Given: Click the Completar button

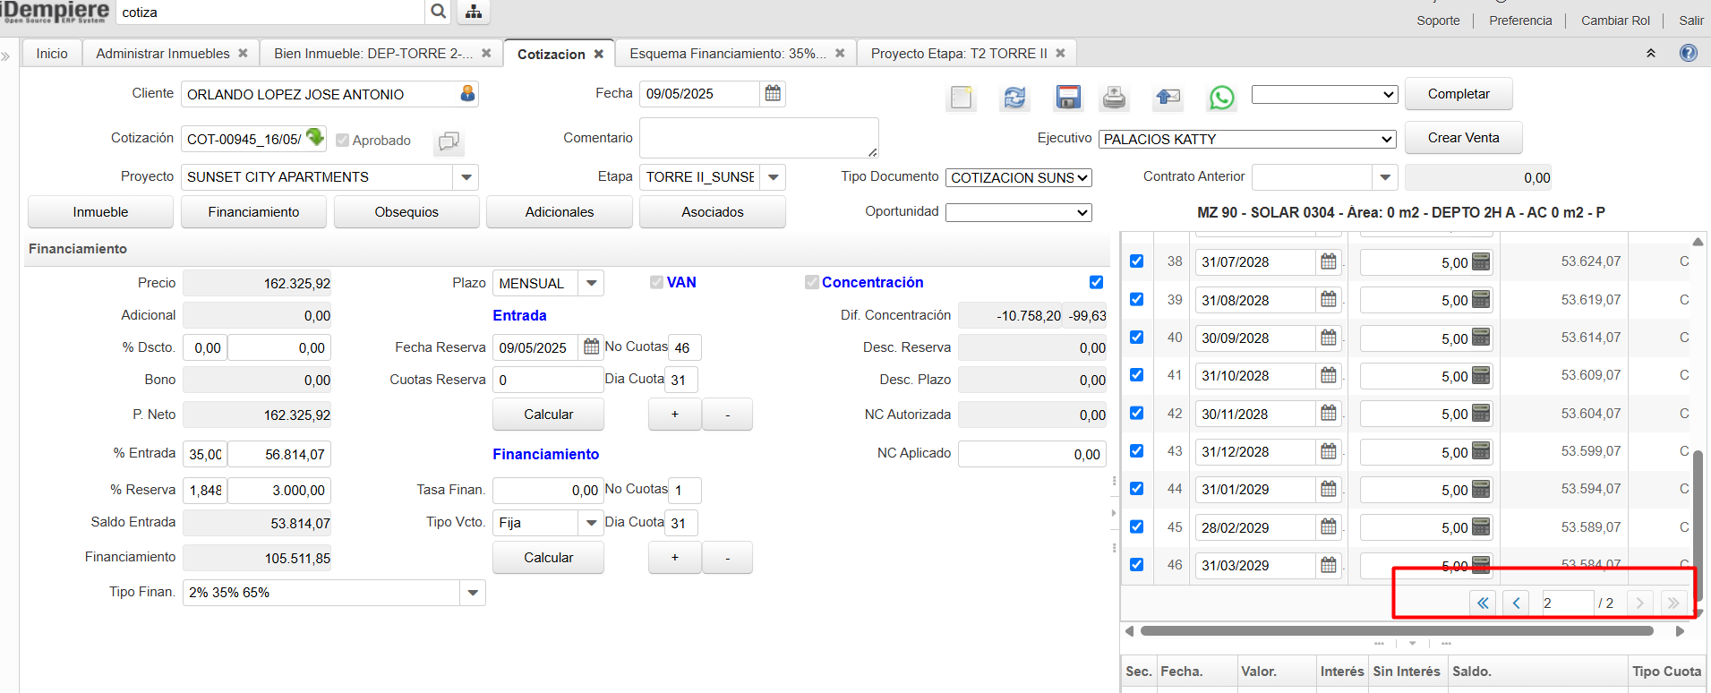Looking at the screenshot, I should (x=1458, y=94).
